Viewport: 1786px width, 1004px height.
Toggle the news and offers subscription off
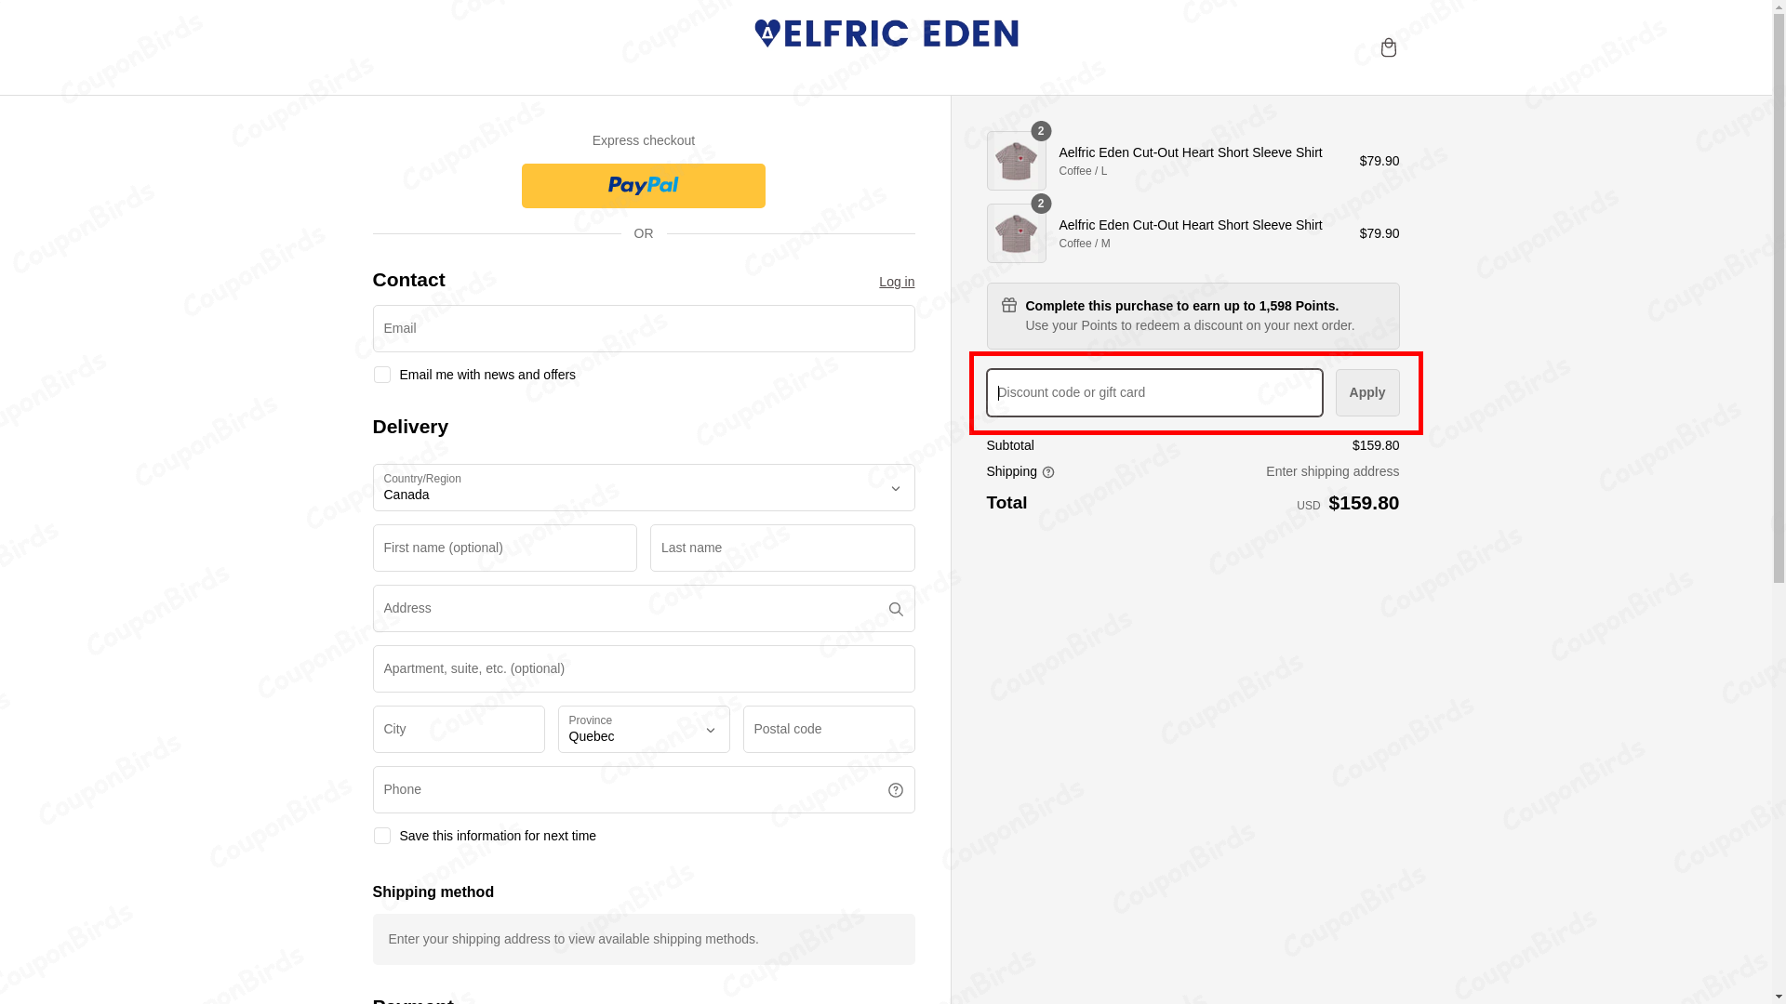[381, 375]
